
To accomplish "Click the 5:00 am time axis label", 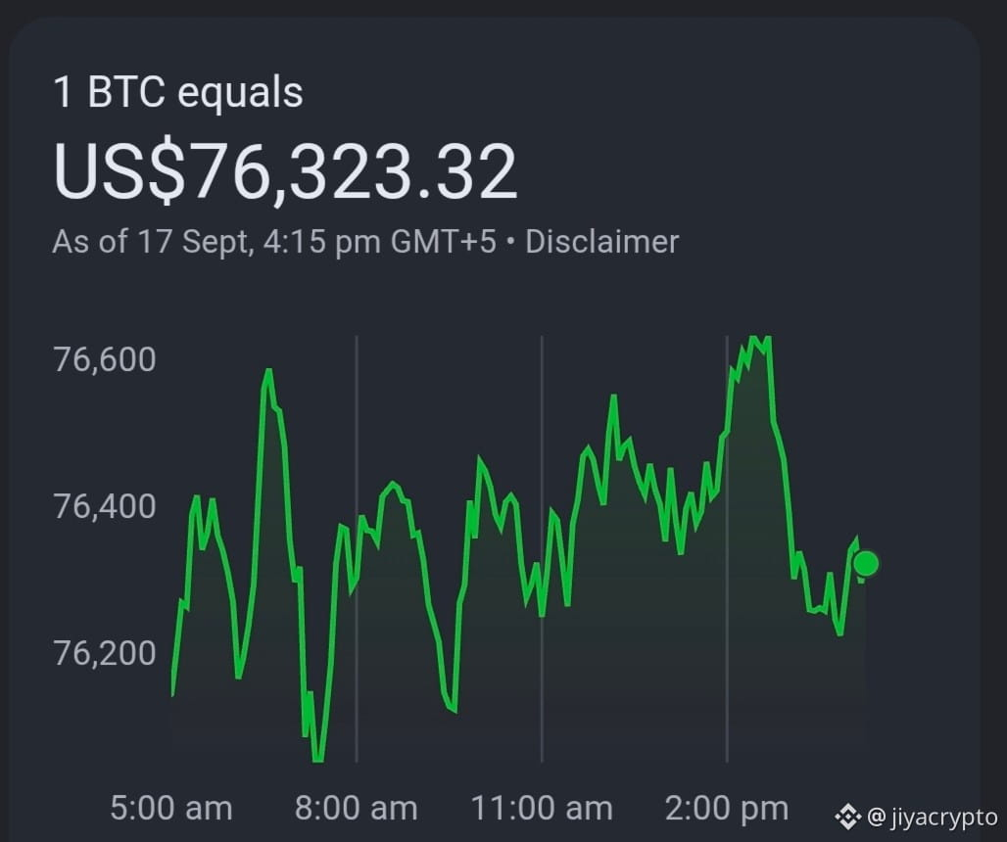I will click(170, 808).
